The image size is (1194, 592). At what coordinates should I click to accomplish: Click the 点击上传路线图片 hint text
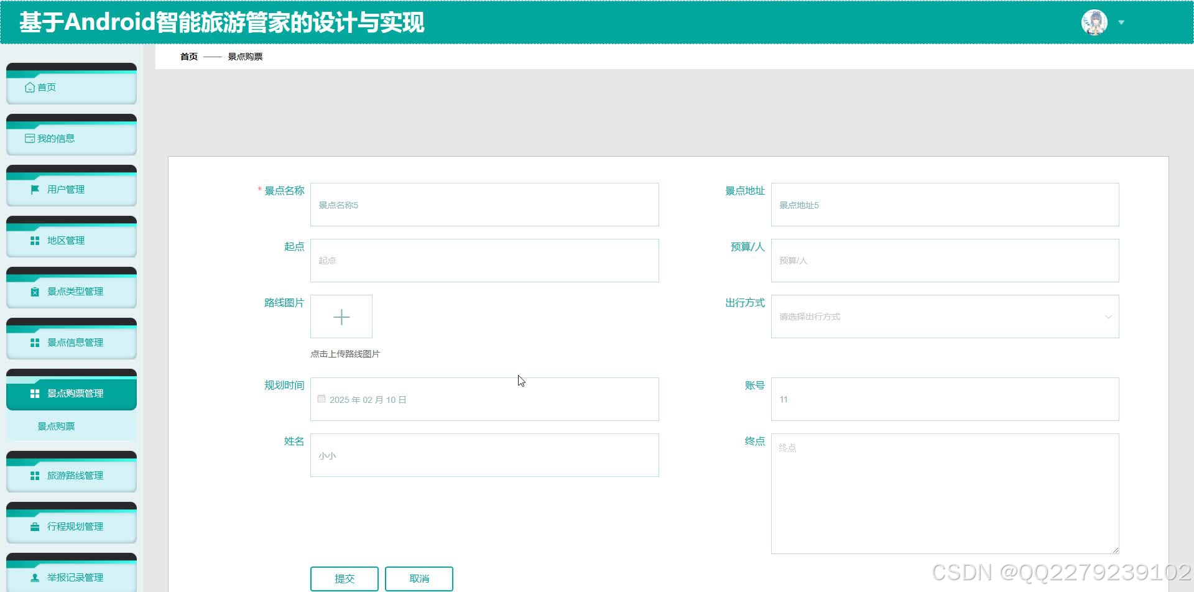tap(345, 354)
